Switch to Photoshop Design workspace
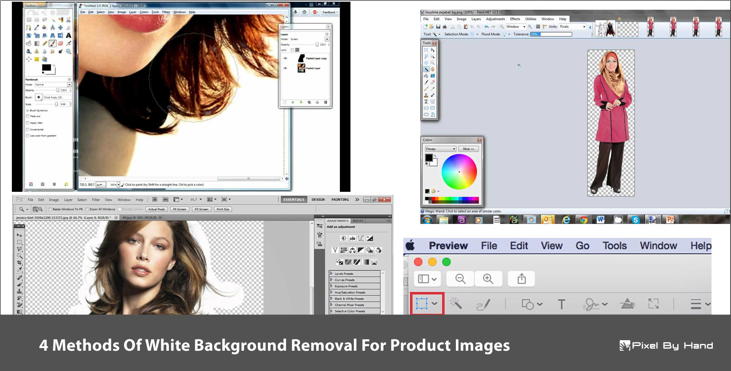 pos(318,199)
